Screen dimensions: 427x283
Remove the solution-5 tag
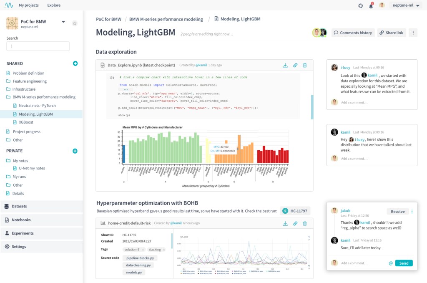point(143,250)
